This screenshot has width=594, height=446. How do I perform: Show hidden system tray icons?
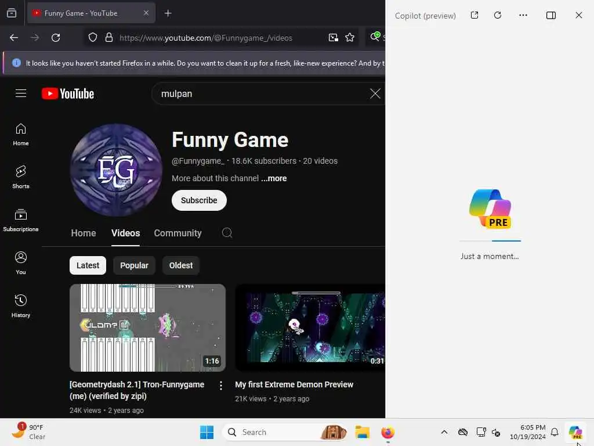(444, 432)
